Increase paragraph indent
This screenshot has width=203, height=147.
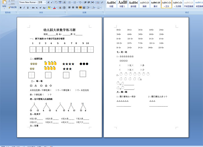[89, 2]
